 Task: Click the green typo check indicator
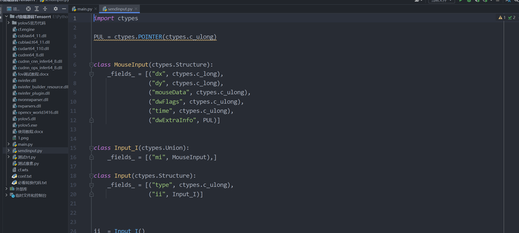coord(512,17)
